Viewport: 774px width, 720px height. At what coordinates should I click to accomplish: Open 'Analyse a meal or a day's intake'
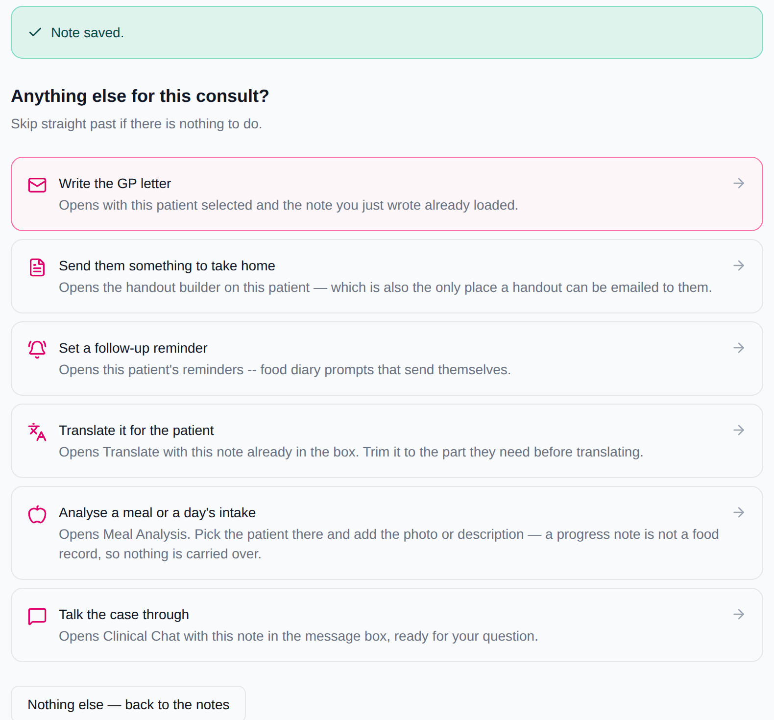point(157,513)
